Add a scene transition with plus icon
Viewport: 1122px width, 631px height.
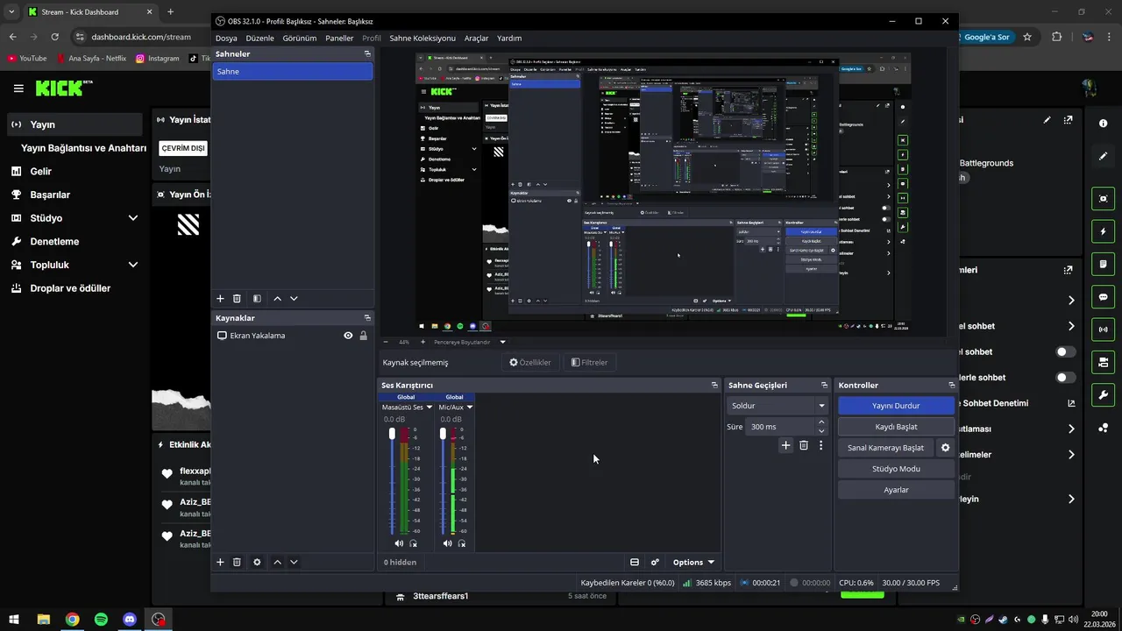(x=786, y=445)
